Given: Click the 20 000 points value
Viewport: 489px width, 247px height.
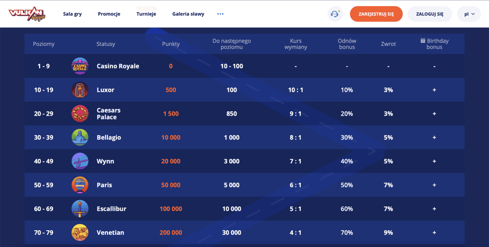Looking at the screenshot, I should coord(171,161).
